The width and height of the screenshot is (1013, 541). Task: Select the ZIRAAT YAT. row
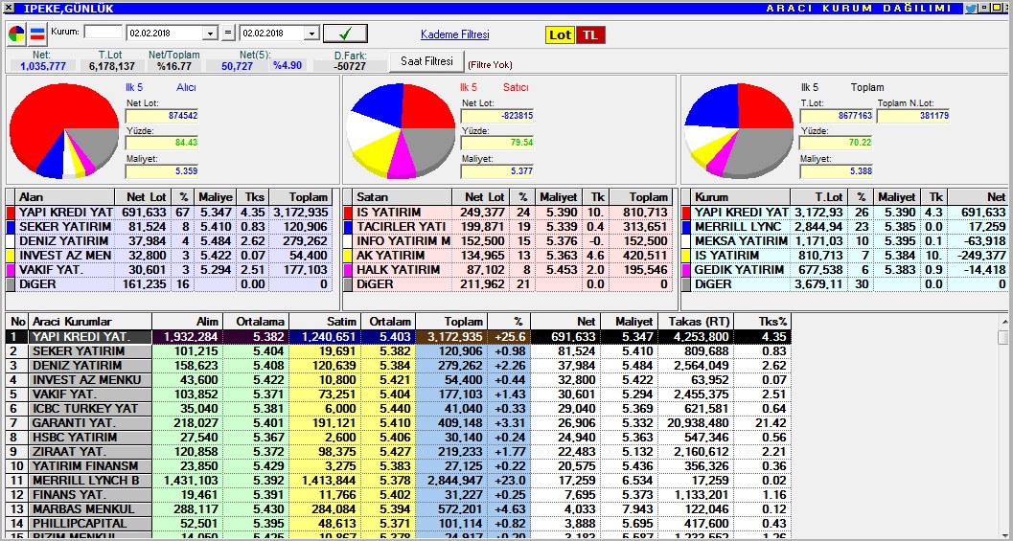click(x=398, y=452)
